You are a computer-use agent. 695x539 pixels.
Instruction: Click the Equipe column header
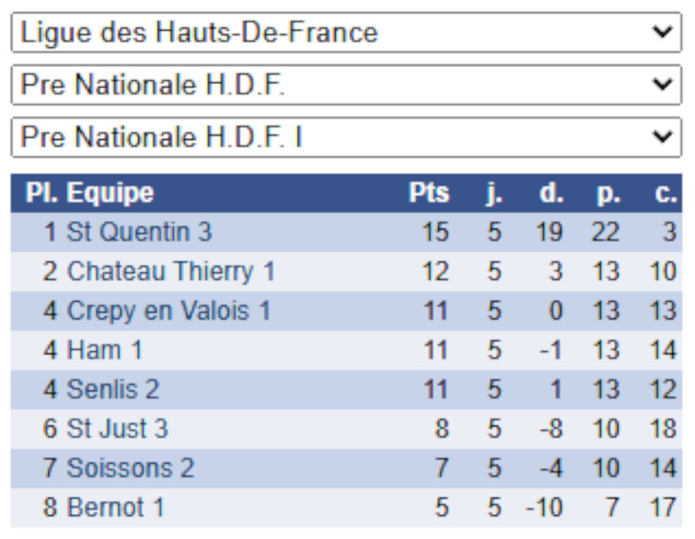tap(110, 193)
